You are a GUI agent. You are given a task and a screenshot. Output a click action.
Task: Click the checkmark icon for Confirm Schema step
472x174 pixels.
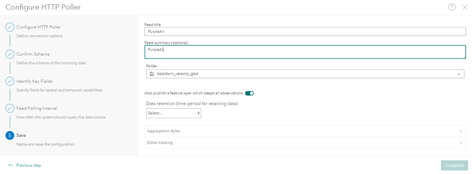point(10,54)
